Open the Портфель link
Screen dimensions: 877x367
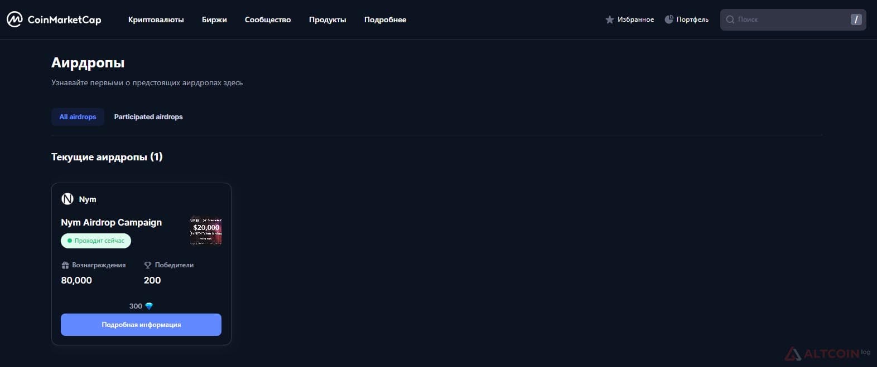pyautogui.click(x=692, y=19)
